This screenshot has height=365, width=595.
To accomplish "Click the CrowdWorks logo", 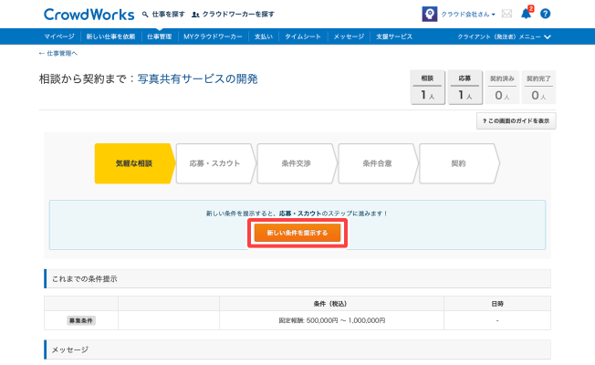I will 87,15.
